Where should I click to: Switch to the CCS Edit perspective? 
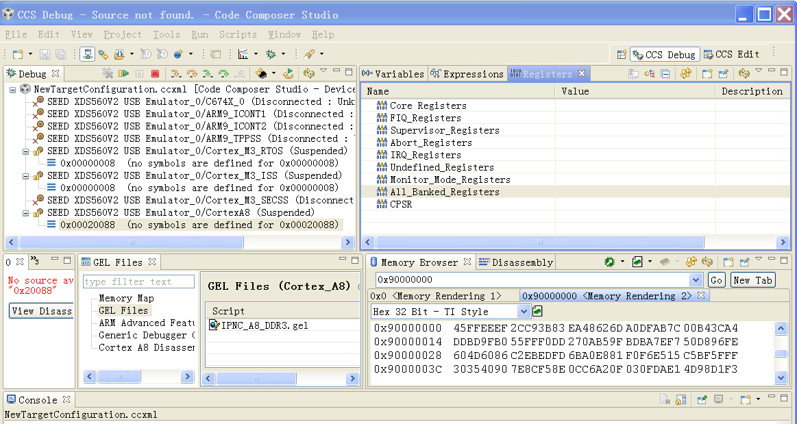coord(731,54)
